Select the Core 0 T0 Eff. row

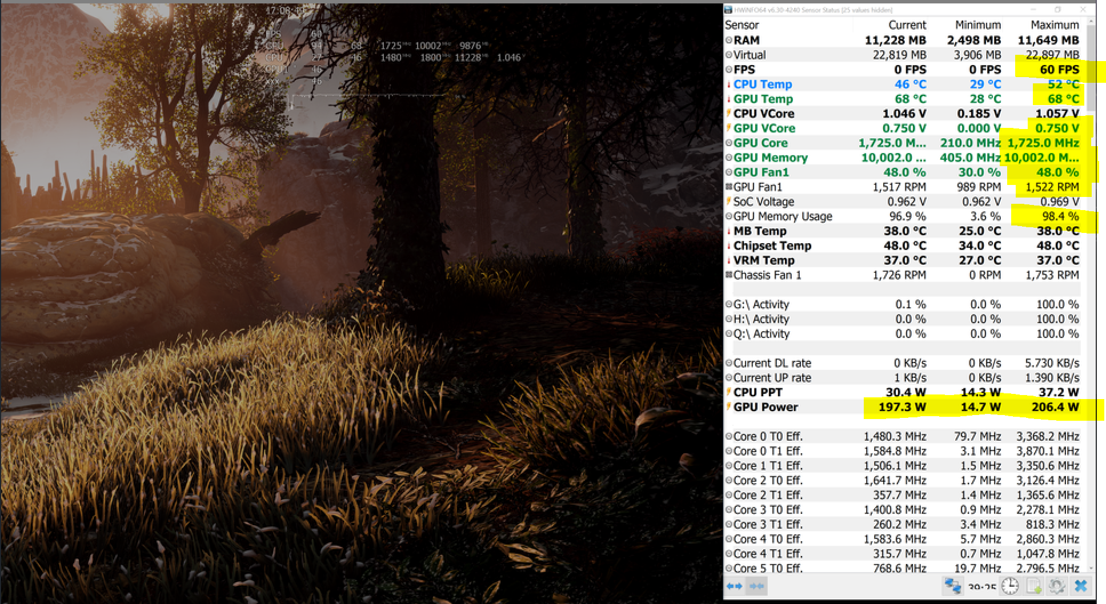click(x=903, y=437)
